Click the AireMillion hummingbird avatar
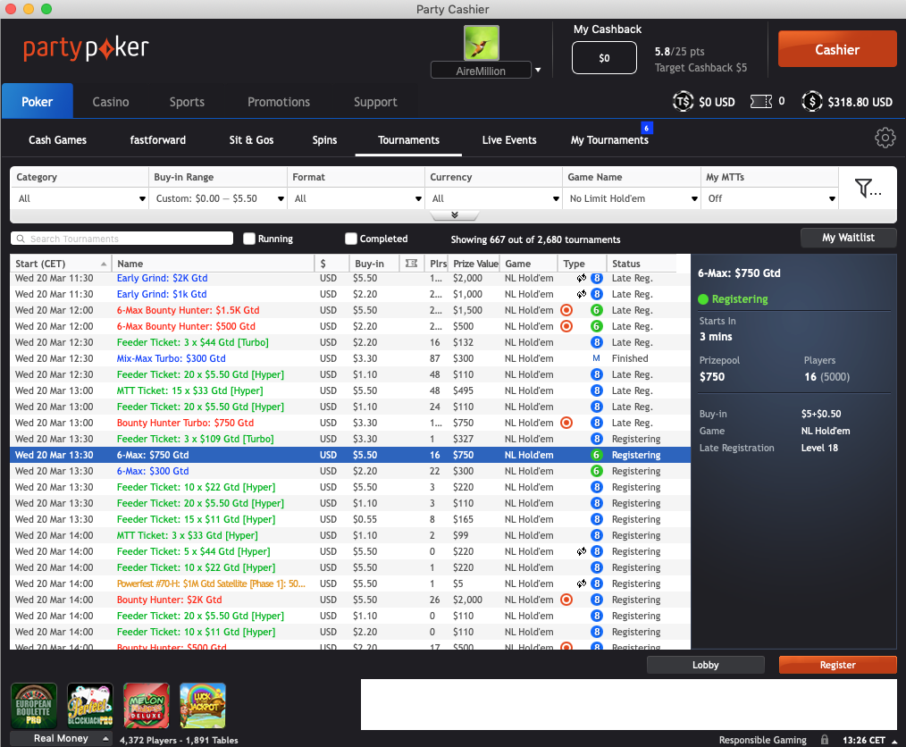Image resolution: width=906 pixels, height=747 pixels. (482, 43)
